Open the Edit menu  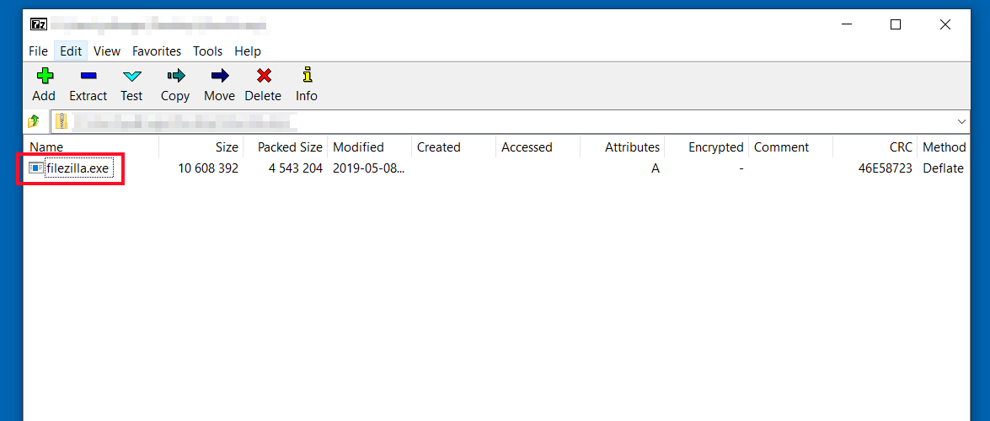pos(71,51)
